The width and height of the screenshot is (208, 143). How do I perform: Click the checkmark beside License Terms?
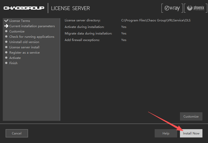(6, 21)
